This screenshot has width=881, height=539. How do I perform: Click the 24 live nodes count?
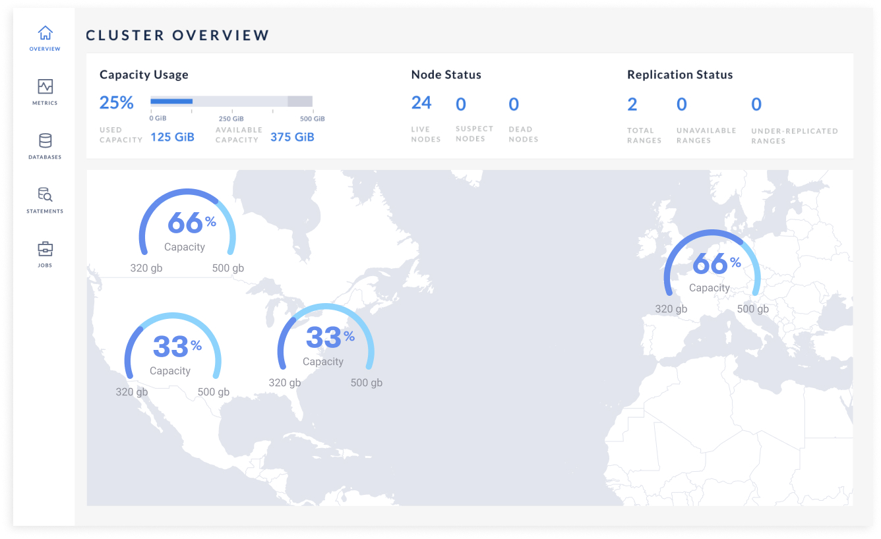point(421,103)
